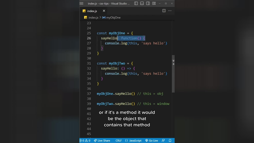Open errors and warnings status indicator
This screenshot has width=254, height=143.
tap(85, 141)
